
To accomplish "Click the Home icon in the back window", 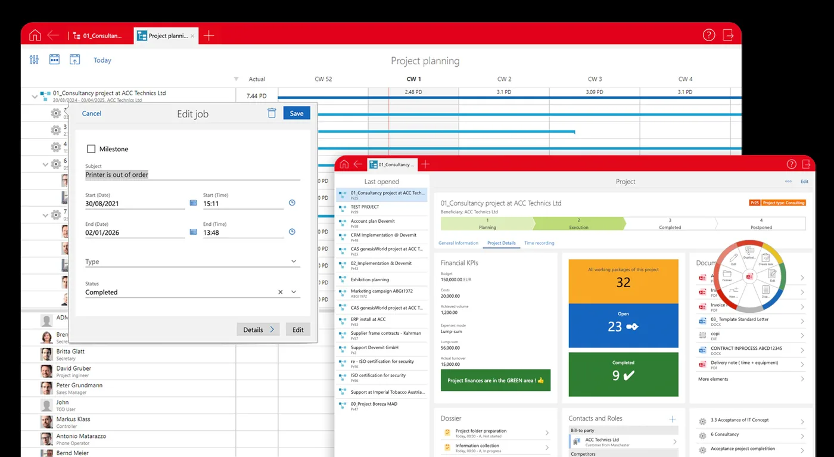I will (x=35, y=35).
